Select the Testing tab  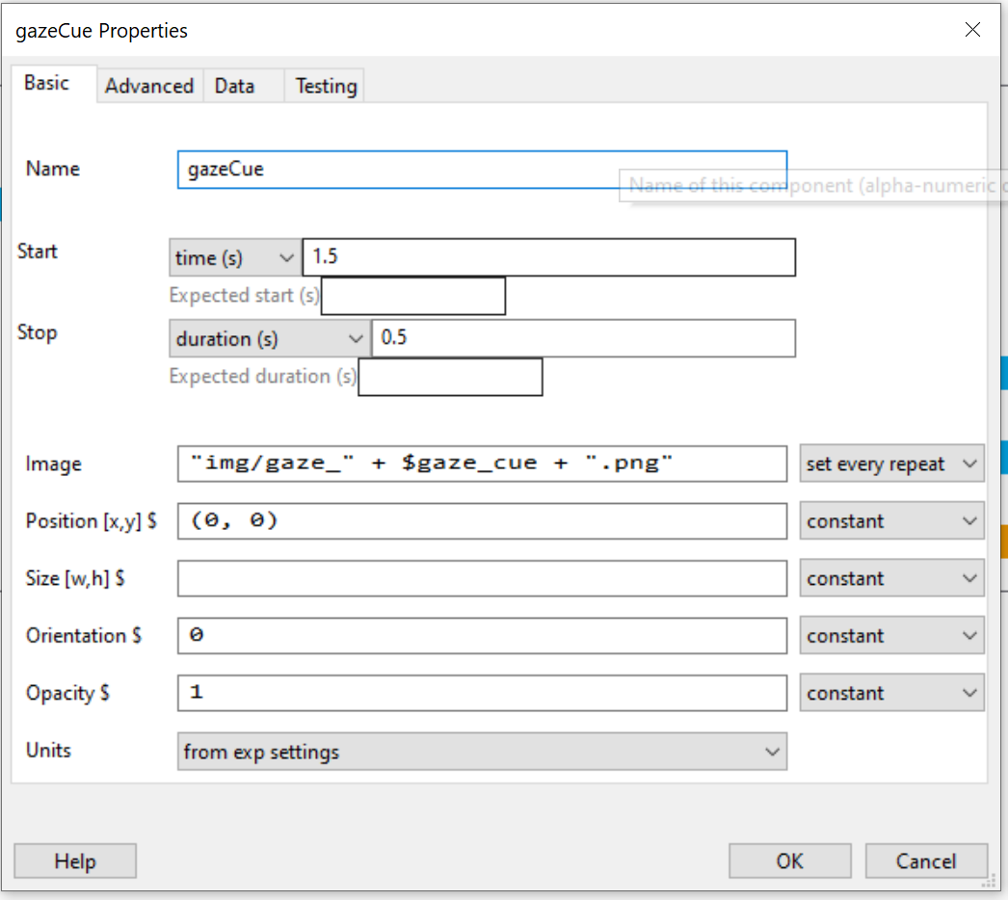point(326,86)
